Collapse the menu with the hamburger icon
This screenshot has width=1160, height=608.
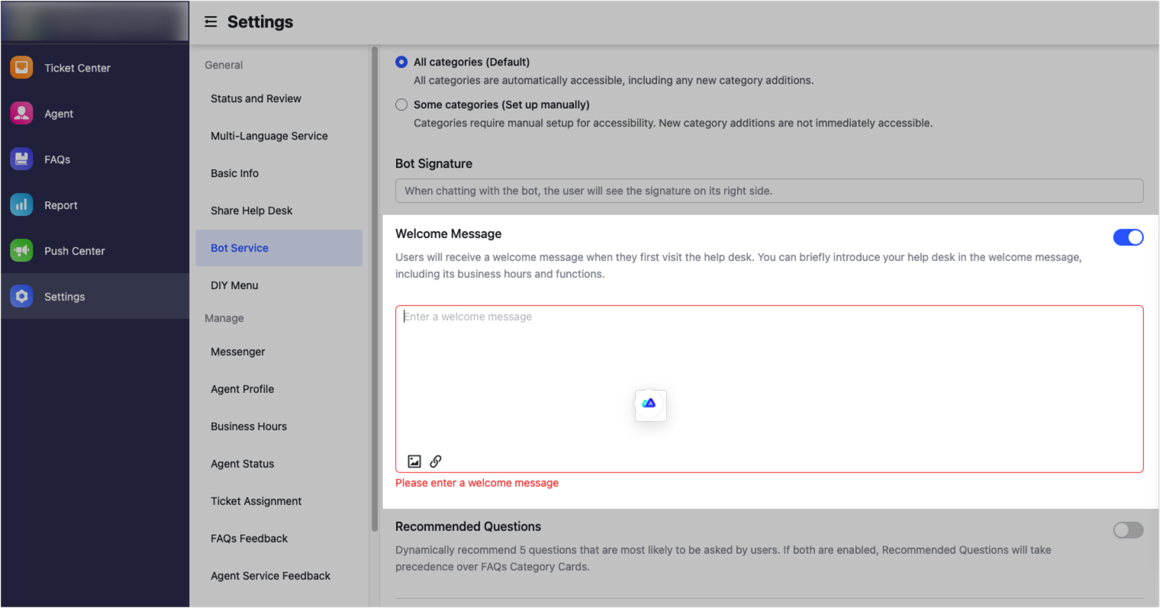pyautogui.click(x=211, y=22)
